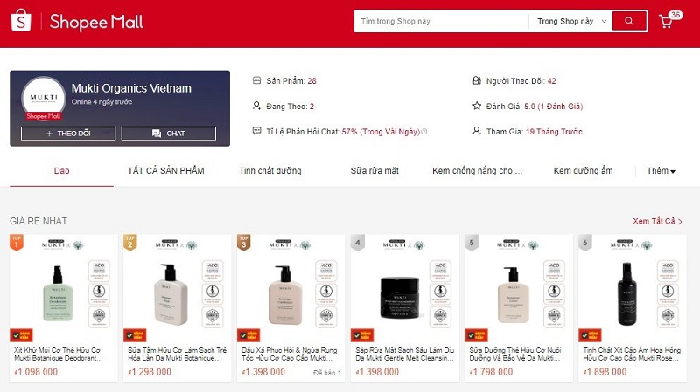Click the rating star icon
This screenshot has width=700, height=392.
477,106
